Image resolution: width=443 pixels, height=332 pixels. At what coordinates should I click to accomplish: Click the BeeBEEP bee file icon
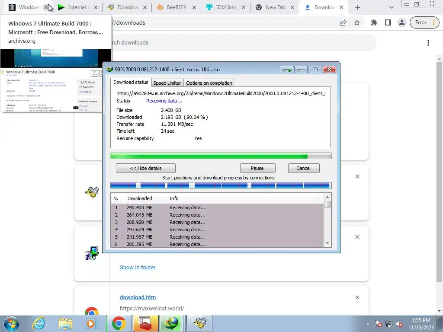tap(92, 192)
